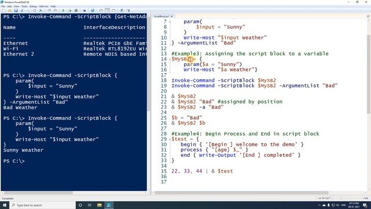Click the taskbar 'Type here to search' box
The width and height of the screenshot is (371, 209).
point(42,205)
